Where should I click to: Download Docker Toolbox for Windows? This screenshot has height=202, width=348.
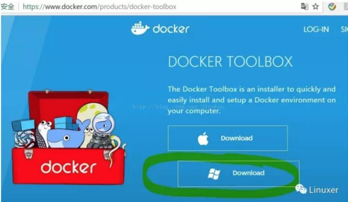pos(238,174)
